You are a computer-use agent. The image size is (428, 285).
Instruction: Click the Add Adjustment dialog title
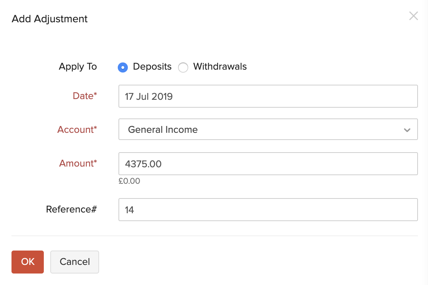pos(49,19)
